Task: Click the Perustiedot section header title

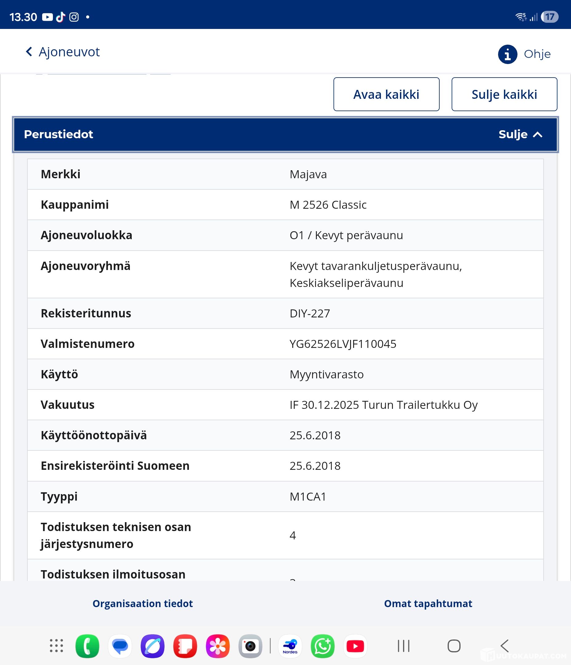Action: (x=58, y=134)
